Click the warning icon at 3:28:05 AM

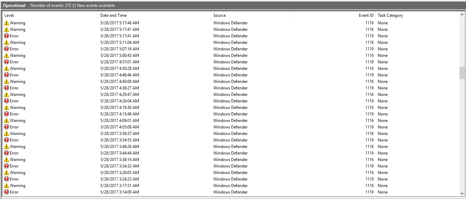[x=7, y=173]
